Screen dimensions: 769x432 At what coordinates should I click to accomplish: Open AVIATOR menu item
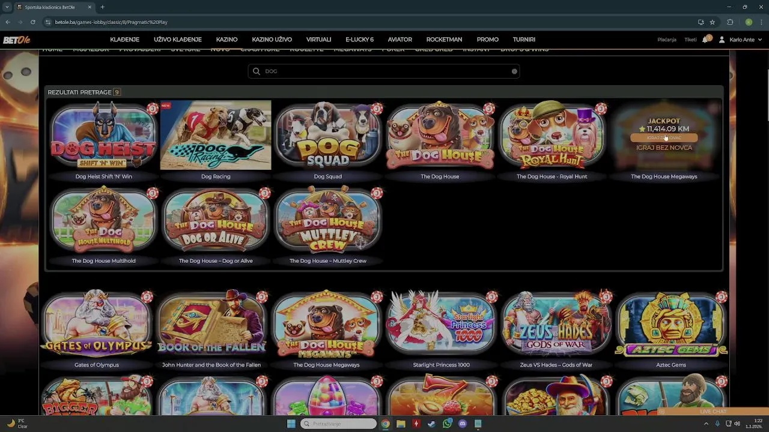400,40
